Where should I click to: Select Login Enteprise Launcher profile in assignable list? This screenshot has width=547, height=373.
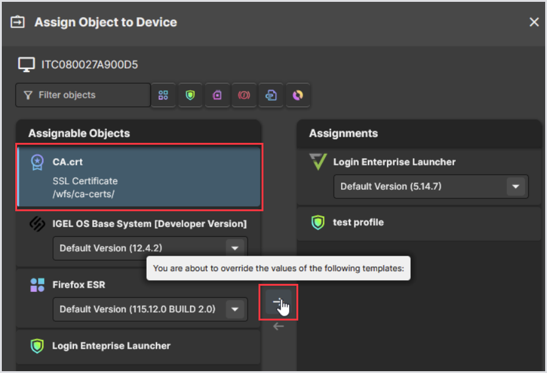tap(111, 346)
